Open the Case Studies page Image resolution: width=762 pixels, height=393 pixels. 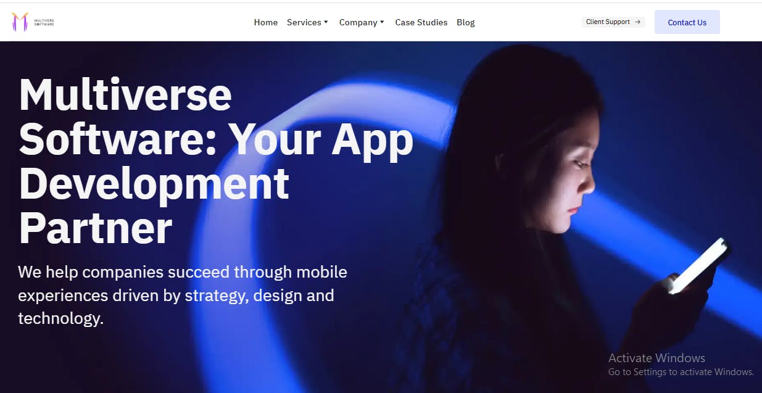click(421, 22)
